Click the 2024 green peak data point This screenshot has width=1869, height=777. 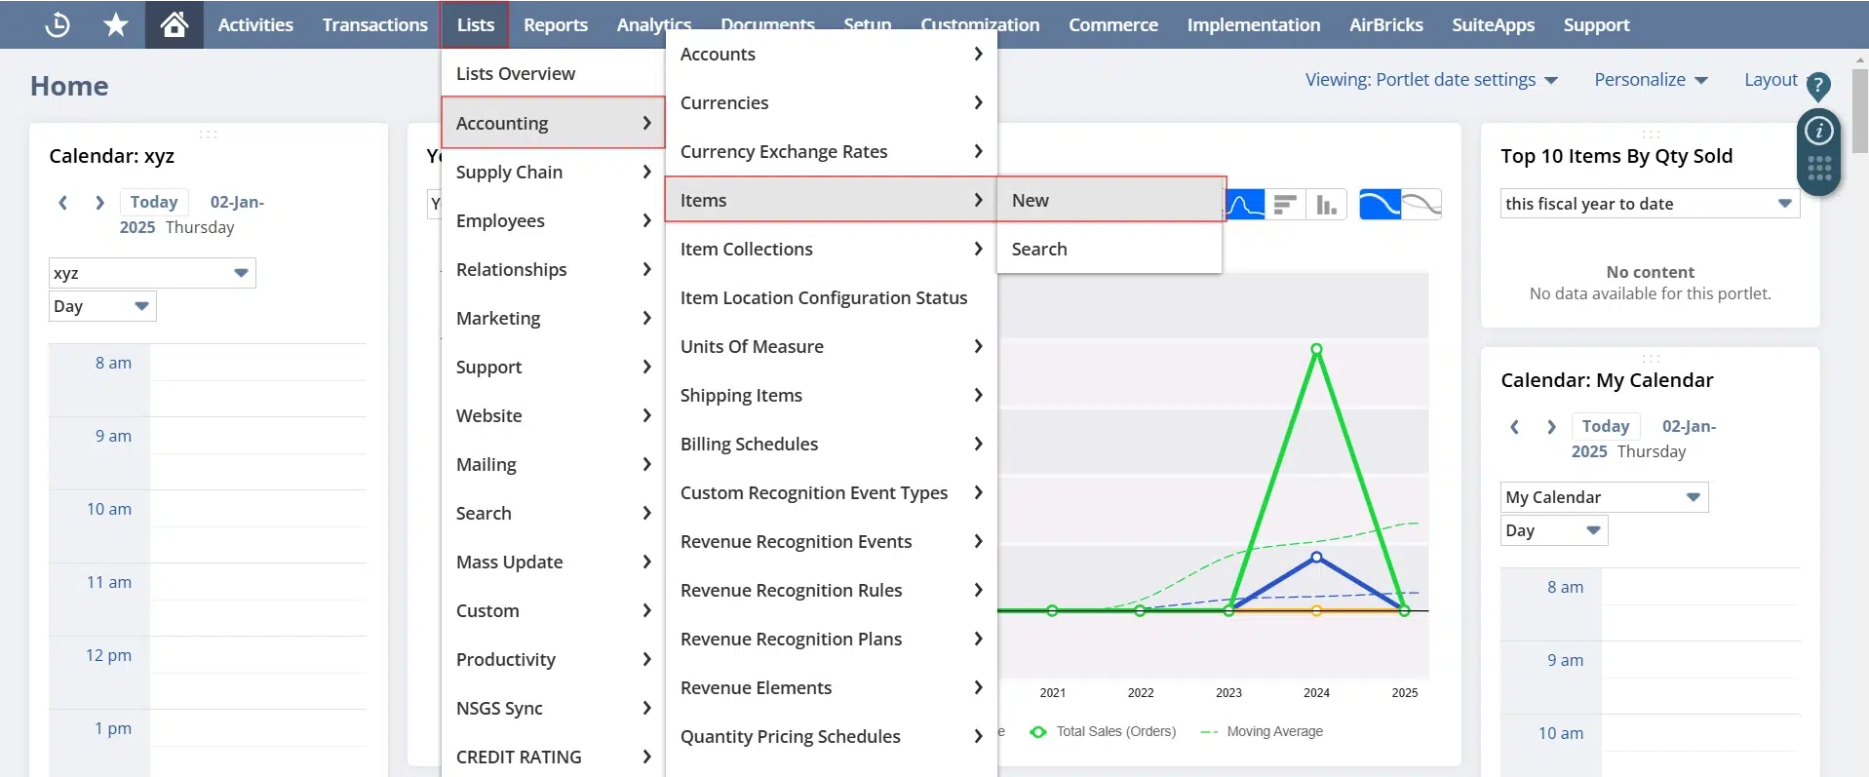click(1316, 349)
